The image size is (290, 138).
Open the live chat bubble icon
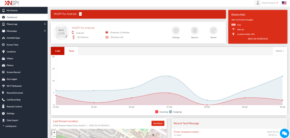point(284,133)
